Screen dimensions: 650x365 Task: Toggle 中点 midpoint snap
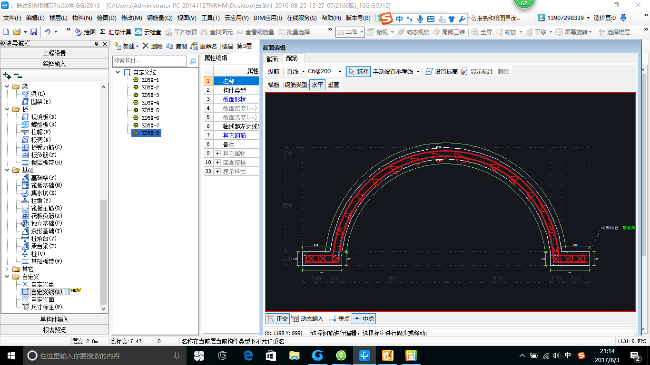pyautogui.click(x=364, y=318)
